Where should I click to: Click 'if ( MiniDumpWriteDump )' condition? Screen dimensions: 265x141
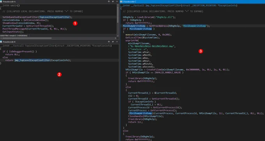click(x=139, y=29)
